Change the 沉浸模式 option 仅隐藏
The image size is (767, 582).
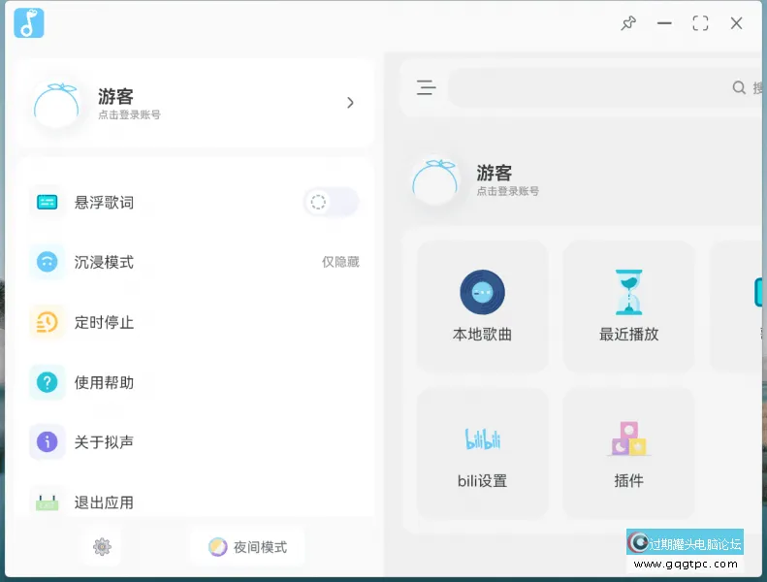340,262
